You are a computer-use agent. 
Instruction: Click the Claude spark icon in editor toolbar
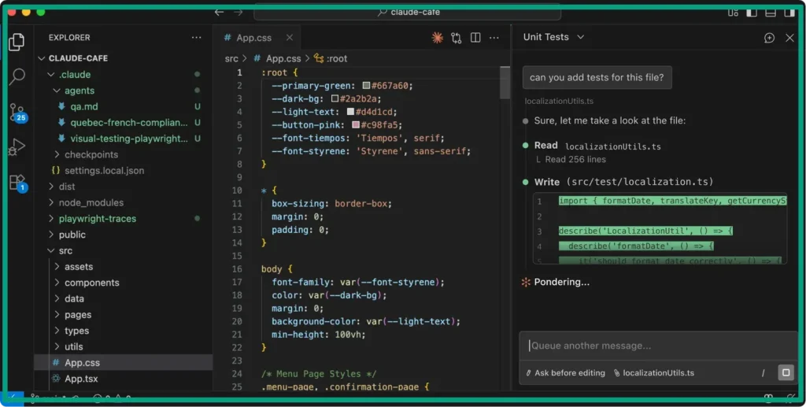point(437,38)
